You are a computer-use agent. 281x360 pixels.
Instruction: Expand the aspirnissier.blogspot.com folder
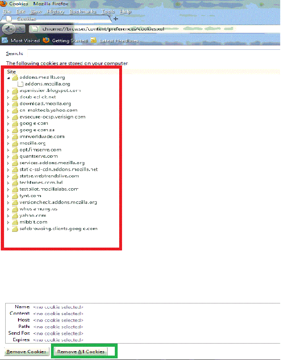[8, 91]
